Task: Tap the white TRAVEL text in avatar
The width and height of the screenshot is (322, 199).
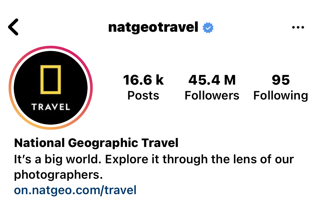Action: click(50, 107)
